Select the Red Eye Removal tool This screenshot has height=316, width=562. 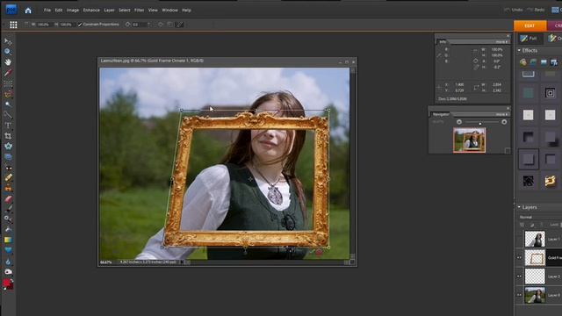click(x=8, y=168)
